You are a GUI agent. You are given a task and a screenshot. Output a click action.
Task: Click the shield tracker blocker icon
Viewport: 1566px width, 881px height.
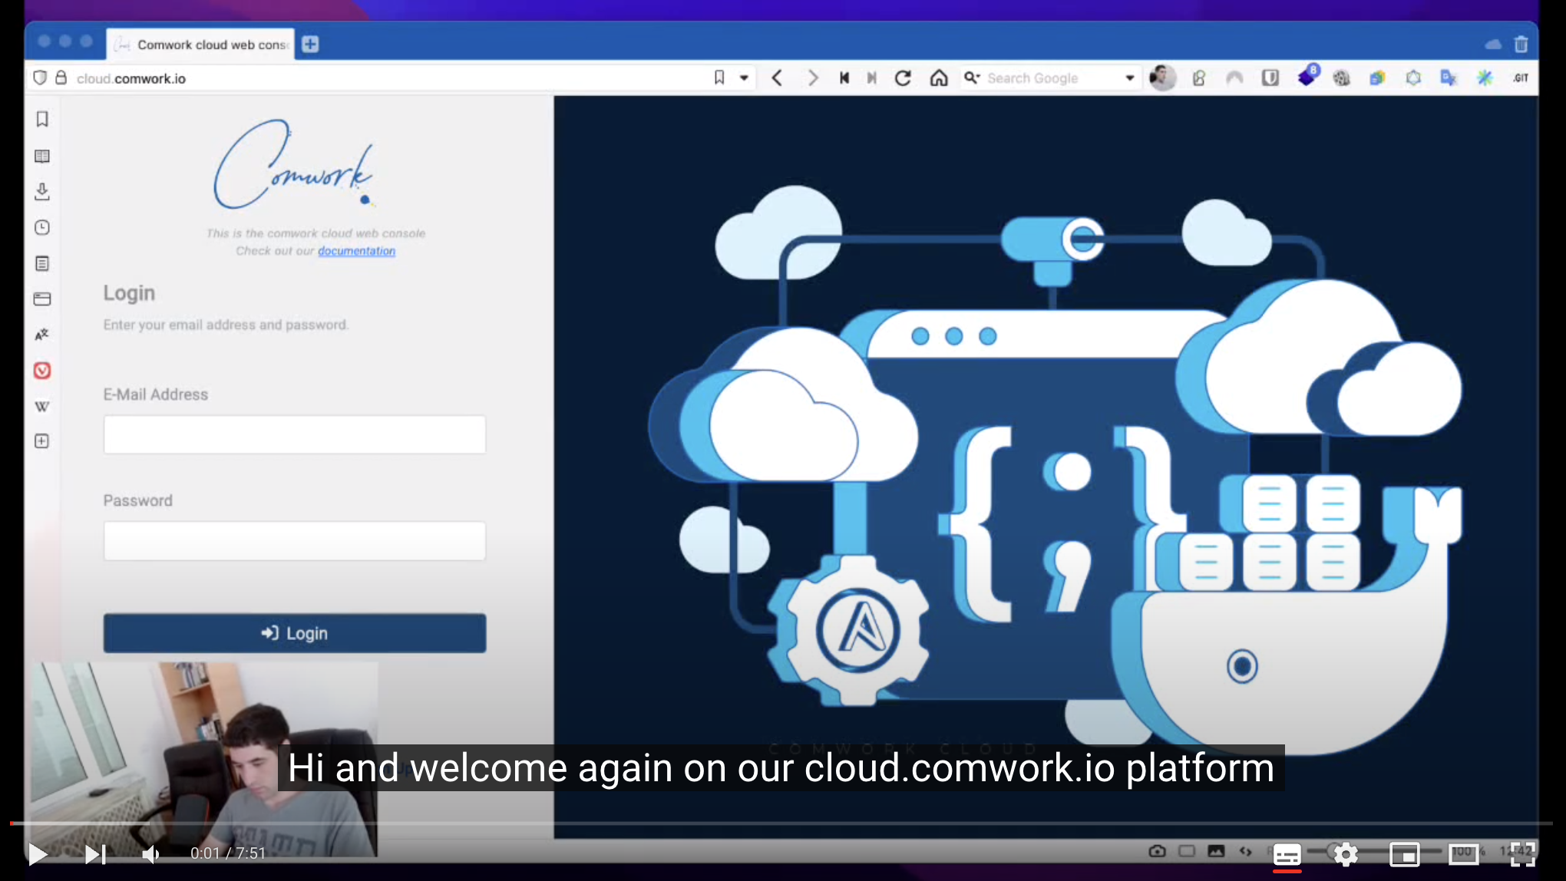40,78
